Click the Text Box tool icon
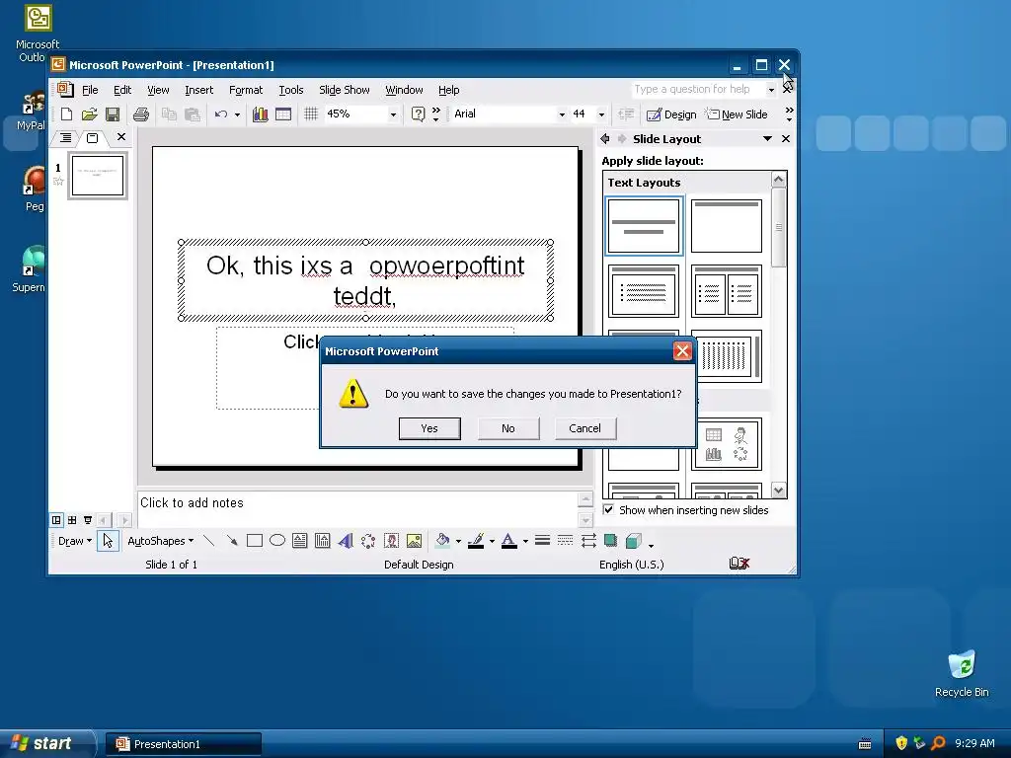The image size is (1011, 758). (300, 540)
